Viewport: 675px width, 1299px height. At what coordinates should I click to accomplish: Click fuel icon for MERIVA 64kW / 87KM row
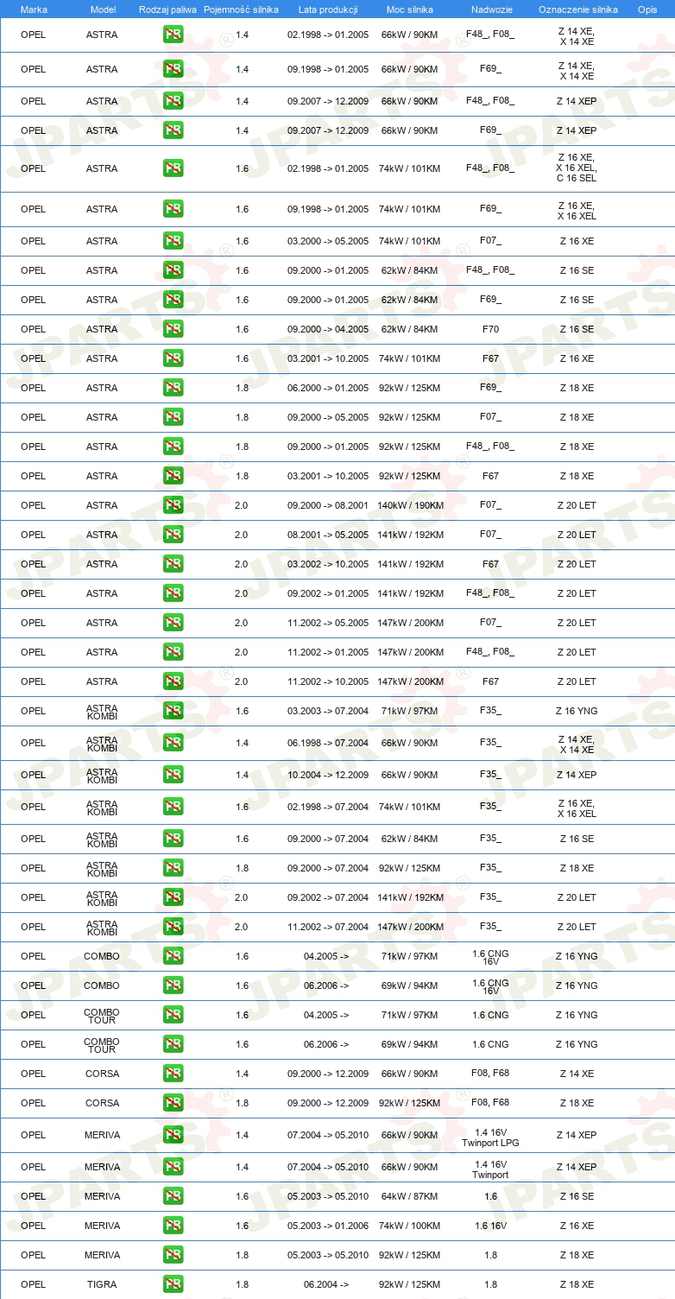[x=173, y=1196]
